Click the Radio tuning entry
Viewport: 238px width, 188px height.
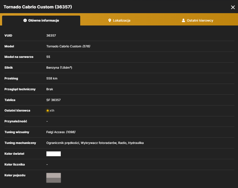click(x=122, y=143)
